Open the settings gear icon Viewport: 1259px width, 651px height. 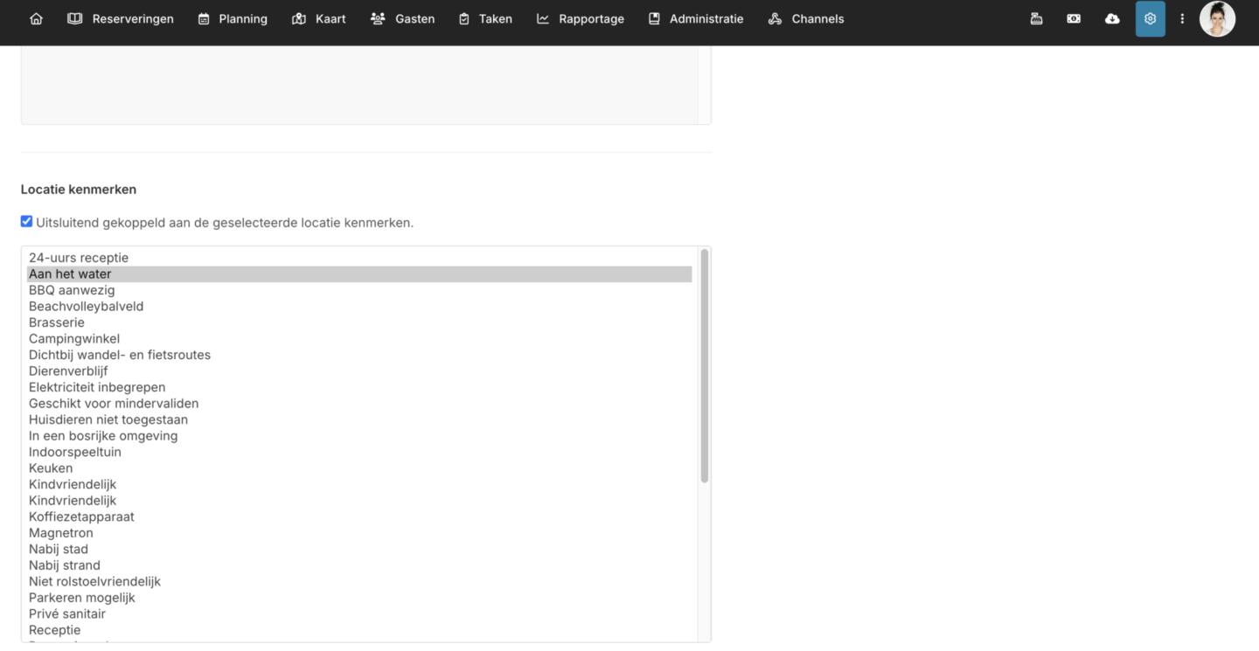click(x=1150, y=18)
